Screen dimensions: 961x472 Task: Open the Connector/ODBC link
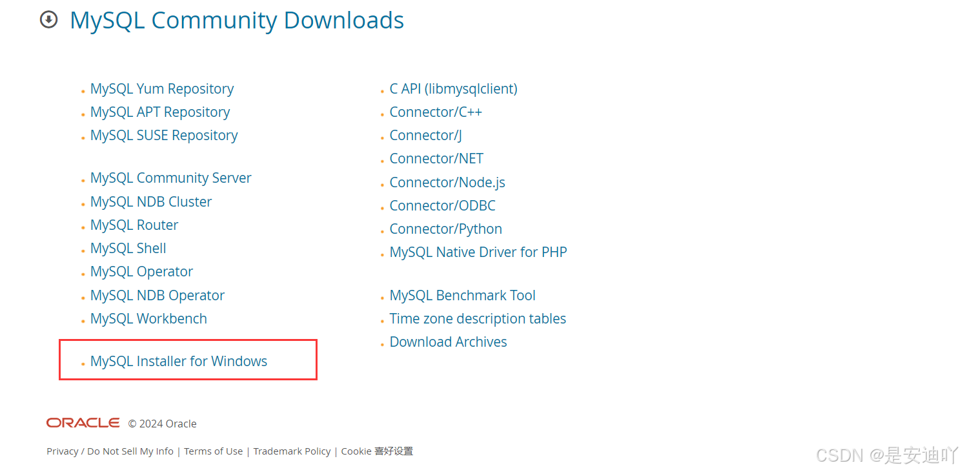(x=443, y=206)
